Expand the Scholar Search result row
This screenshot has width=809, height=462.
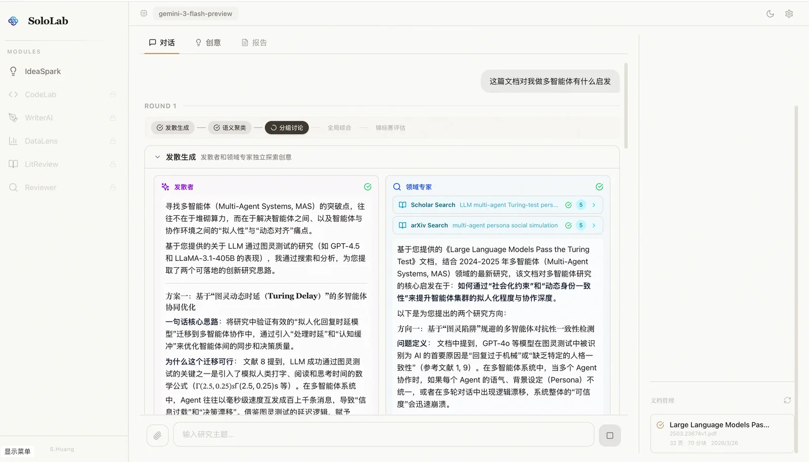tap(498, 205)
